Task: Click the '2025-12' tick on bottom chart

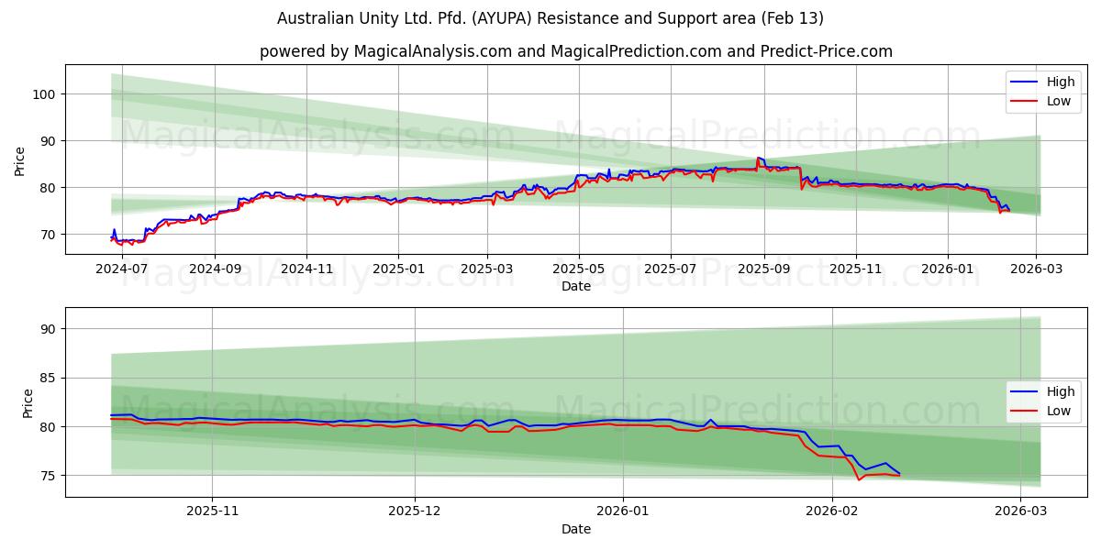Action: click(x=415, y=511)
